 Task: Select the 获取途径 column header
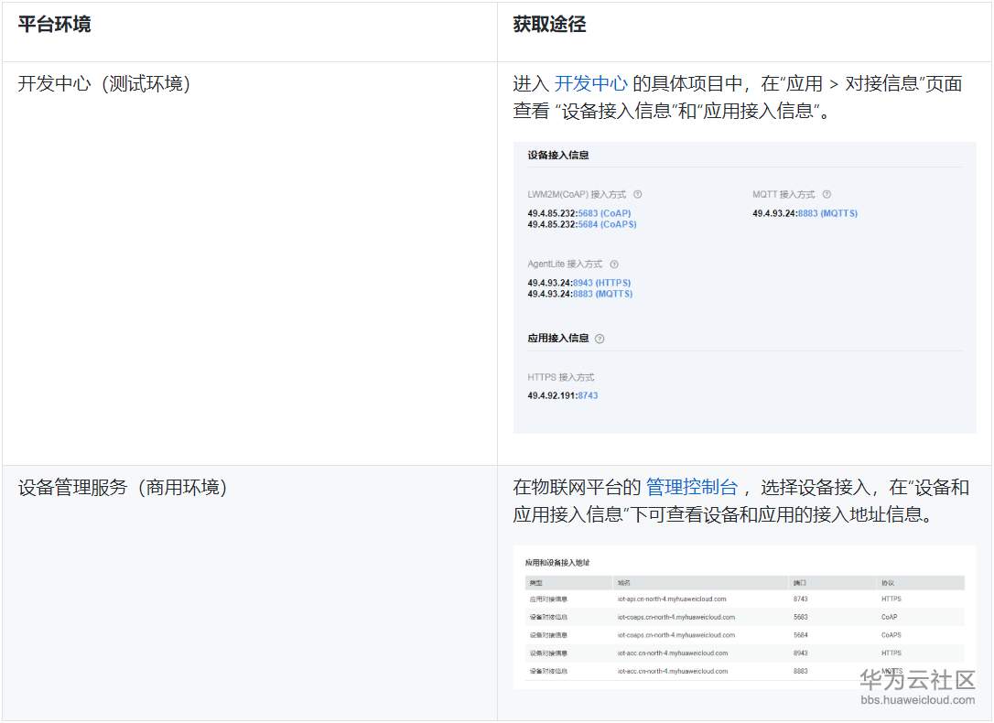549,24
